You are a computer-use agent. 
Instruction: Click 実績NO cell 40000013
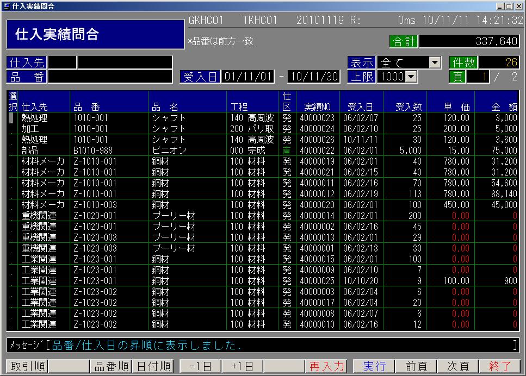317,237
